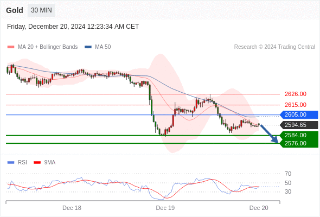Screen dimensions: 320x217
Task: Click the 'Dec 18' date axis label
Action: tap(72, 208)
